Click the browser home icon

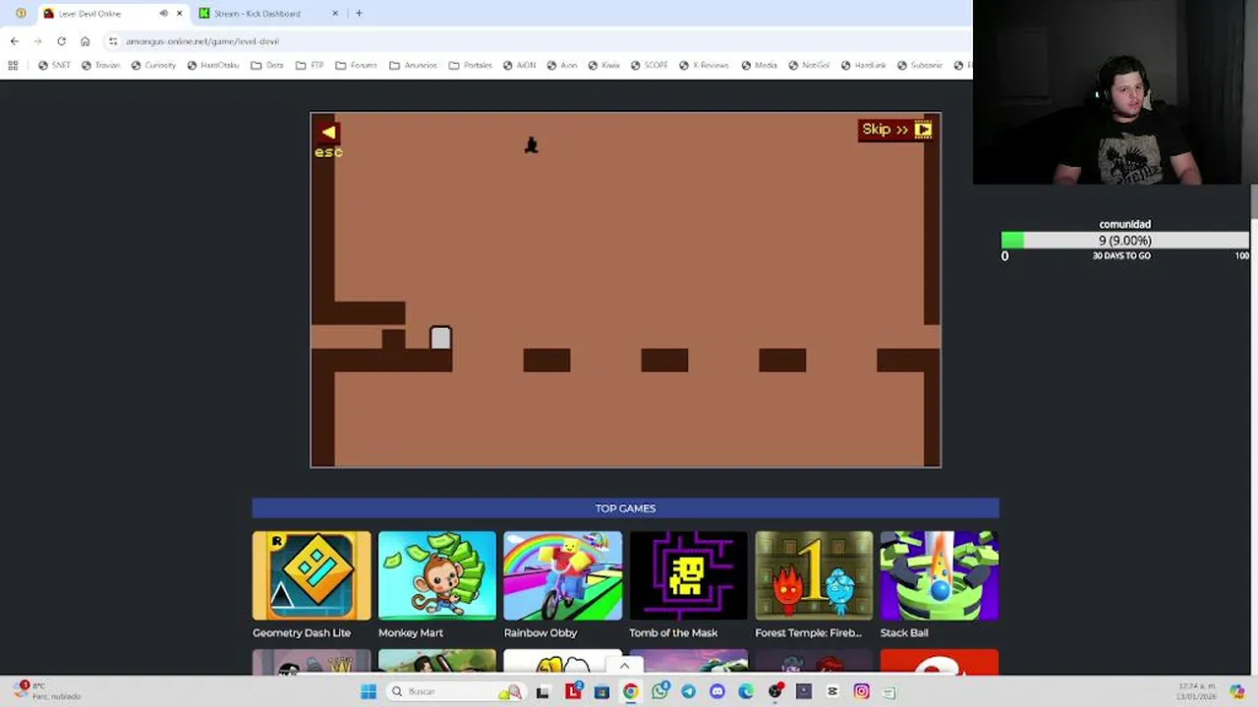[86, 41]
